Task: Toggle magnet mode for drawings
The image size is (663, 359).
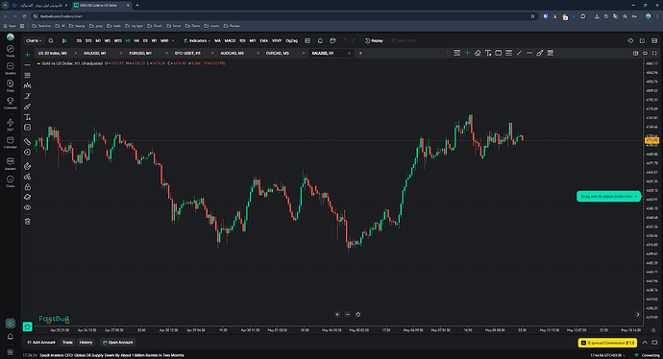Action: 28,166
